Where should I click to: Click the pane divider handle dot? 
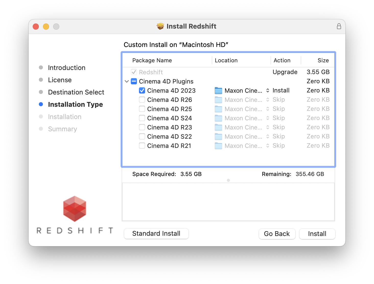tap(228, 180)
